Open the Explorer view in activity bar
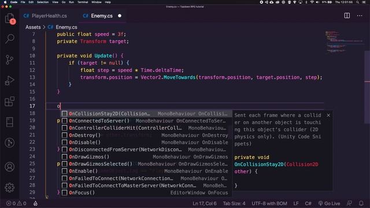Screen dimensions: 370x208 [x=9, y=18]
